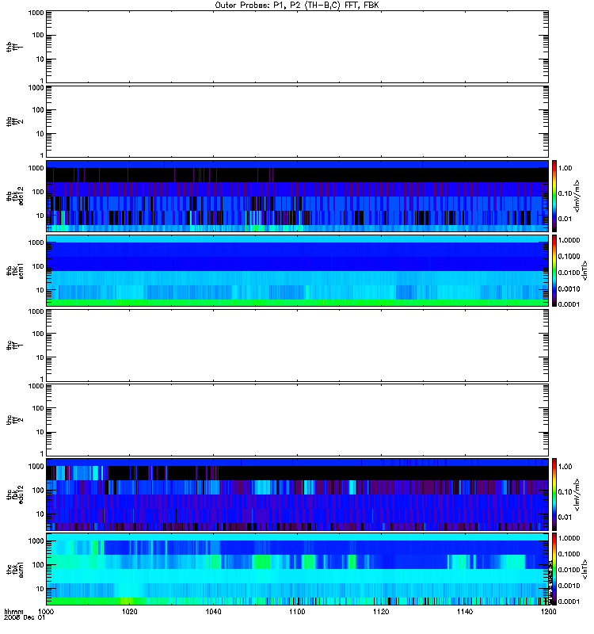Click the '1100' time axis label
This screenshot has height=634, width=594.
pos(297,612)
